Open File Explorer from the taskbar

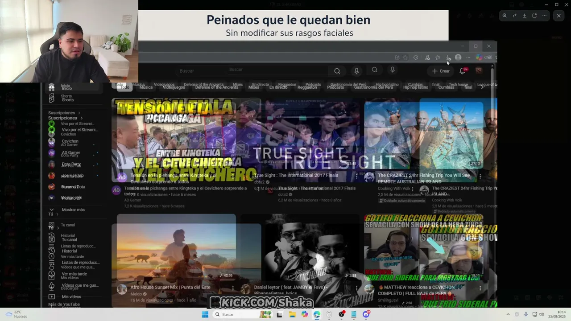coord(292,314)
